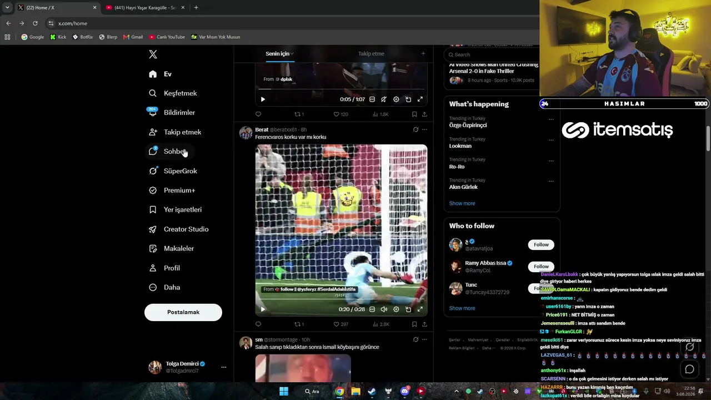Launch SüperGrok from the sidebar
The image size is (711, 400).
(173, 171)
